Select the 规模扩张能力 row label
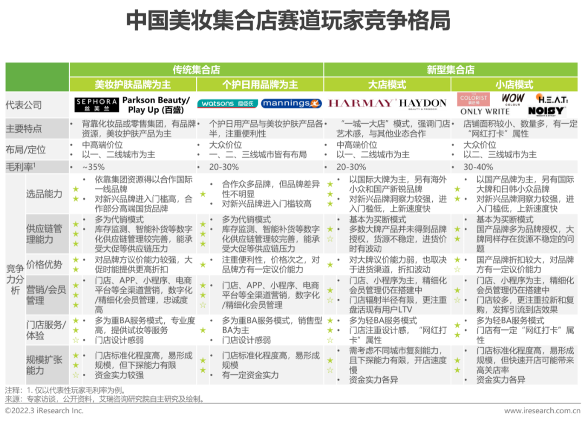585x422 pixels. point(44,365)
